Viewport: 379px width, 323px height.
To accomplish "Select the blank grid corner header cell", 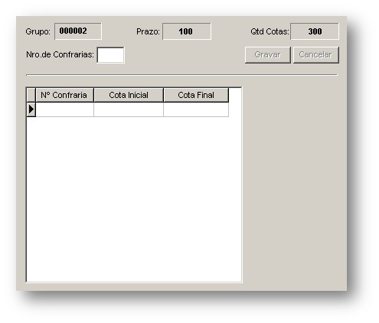I will pos(31,95).
